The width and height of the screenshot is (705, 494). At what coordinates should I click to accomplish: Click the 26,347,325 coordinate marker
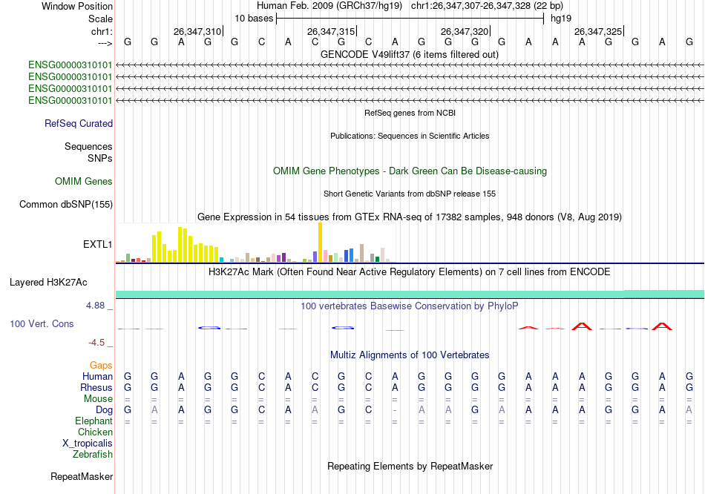coord(598,31)
